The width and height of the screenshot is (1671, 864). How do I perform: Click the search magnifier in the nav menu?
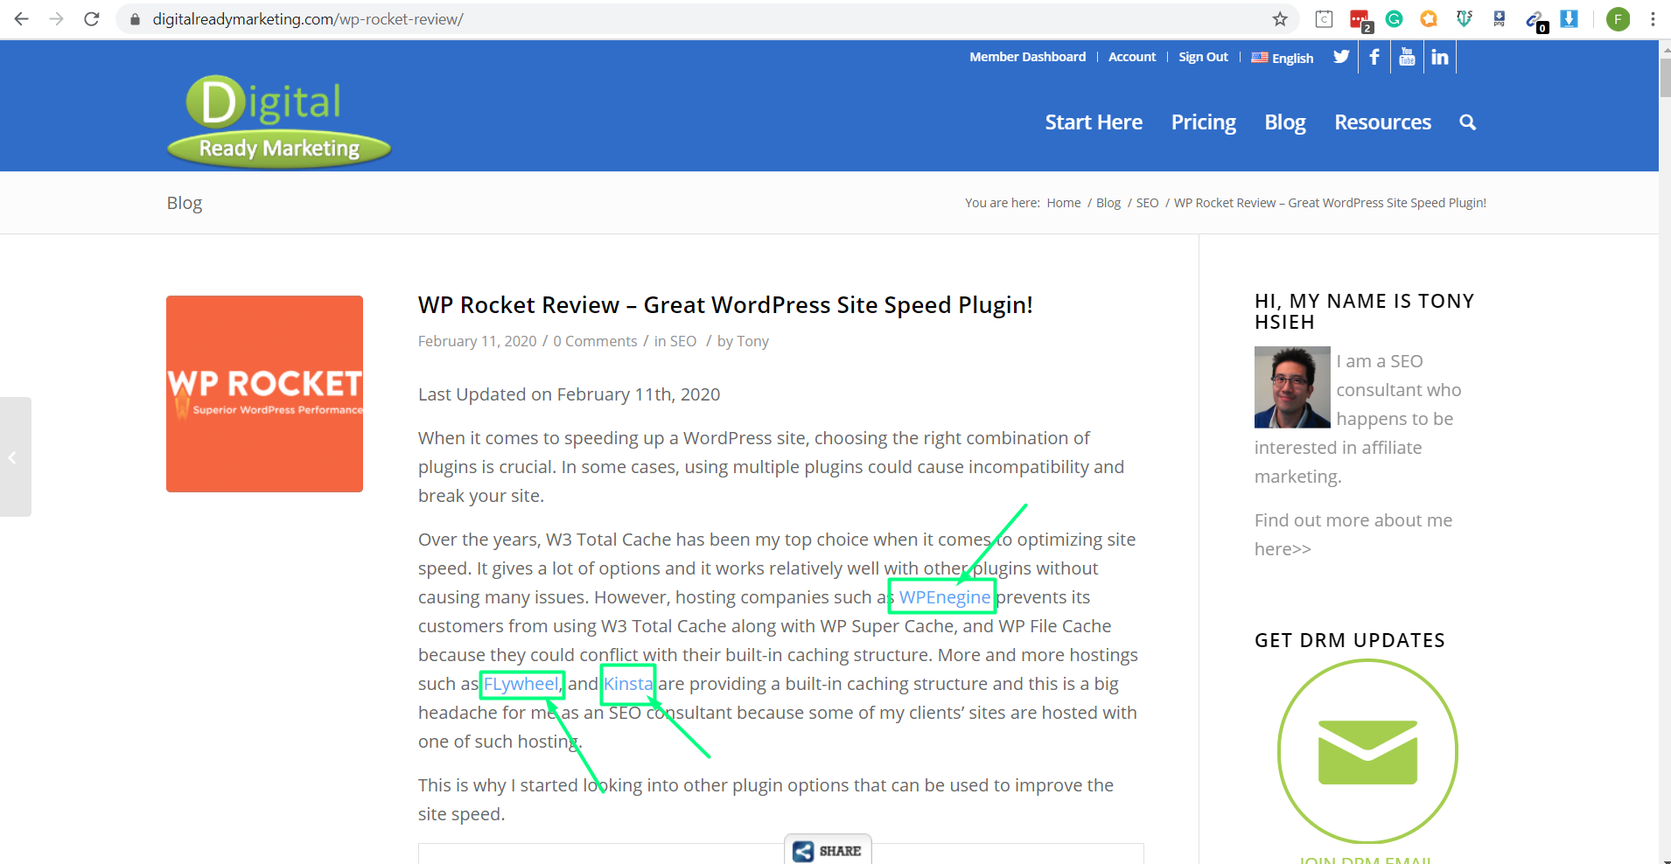pyautogui.click(x=1467, y=122)
